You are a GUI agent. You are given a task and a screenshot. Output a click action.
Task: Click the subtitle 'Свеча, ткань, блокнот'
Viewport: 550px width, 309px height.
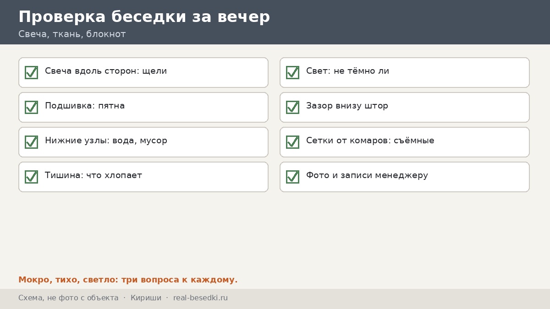coord(72,34)
